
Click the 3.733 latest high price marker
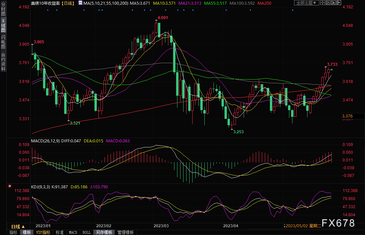click(332, 64)
